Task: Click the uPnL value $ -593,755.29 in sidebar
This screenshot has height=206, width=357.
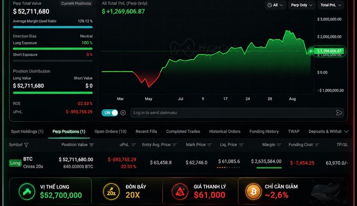Action: click(79, 112)
